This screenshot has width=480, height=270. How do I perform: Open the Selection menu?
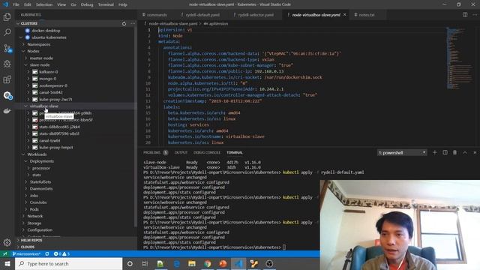44,4
